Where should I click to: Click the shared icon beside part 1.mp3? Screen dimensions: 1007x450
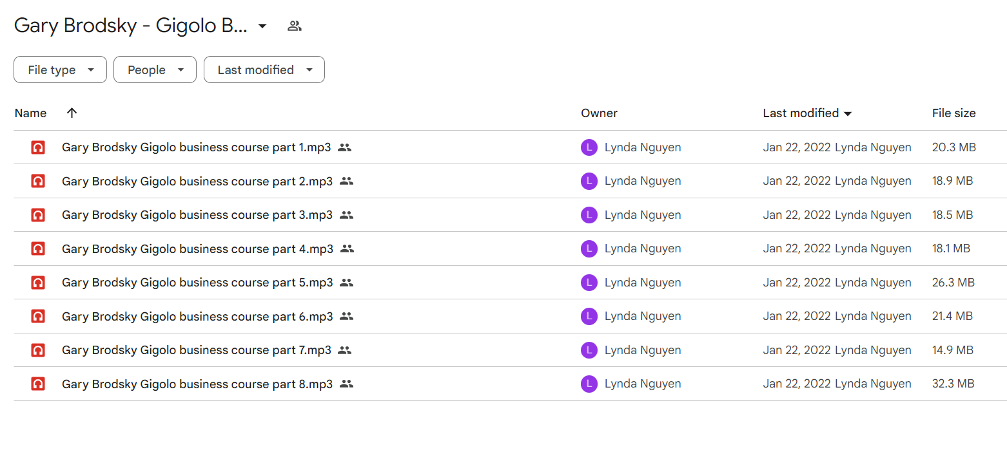345,147
